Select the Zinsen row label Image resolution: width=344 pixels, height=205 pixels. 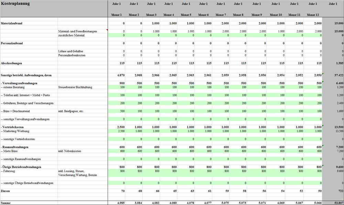(x=5, y=191)
